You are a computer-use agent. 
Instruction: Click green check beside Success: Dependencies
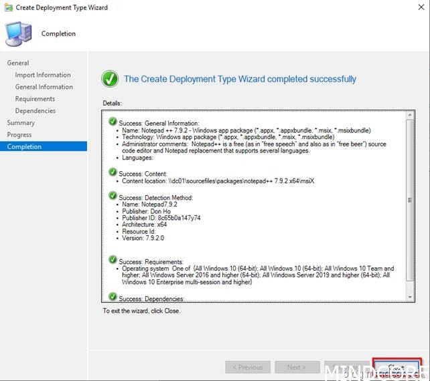tap(113, 297)
